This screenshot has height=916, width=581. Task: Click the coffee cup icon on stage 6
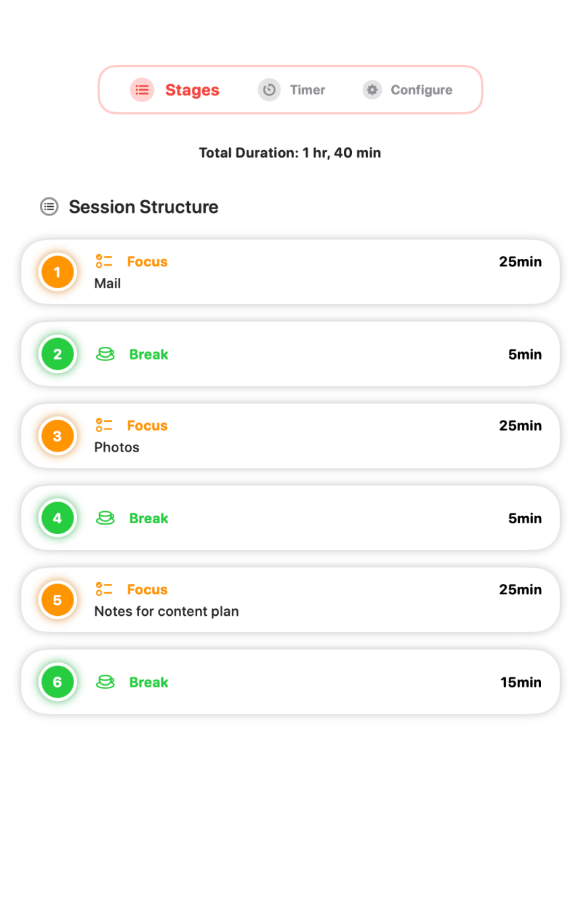[x=105, y=682]
